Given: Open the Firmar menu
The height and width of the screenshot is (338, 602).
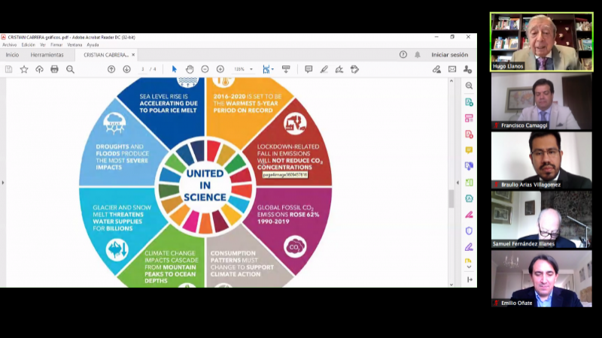Looking at the screenshot, I should pos(56,45).
